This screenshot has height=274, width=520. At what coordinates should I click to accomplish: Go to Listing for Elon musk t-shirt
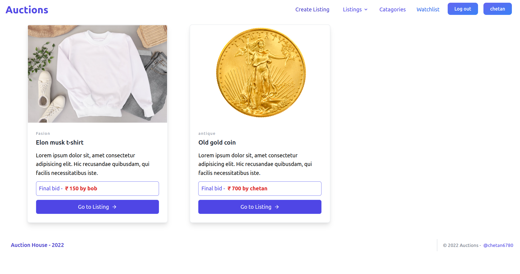tap(97, 207)
